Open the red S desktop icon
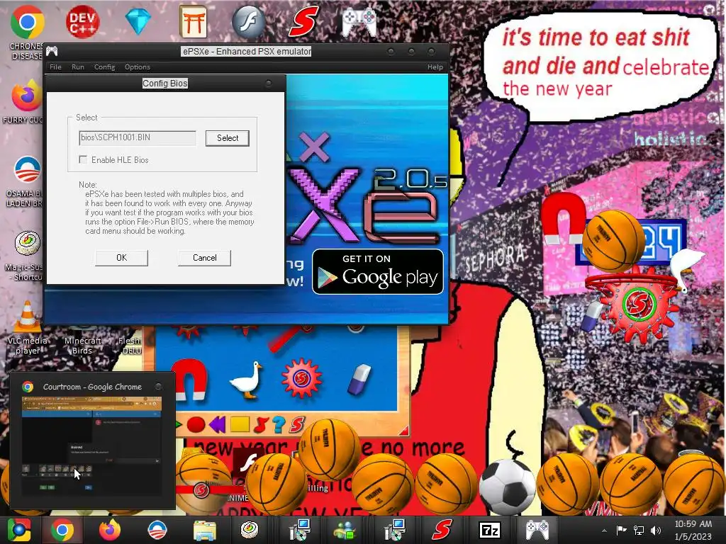This screenshot has width=726, height=544. pyautogui.click(x=303, y=21)
